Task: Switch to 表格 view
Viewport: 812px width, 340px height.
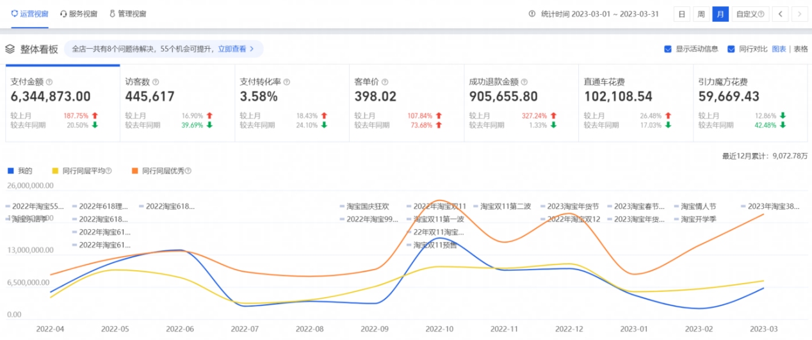Action: [800, 49]
